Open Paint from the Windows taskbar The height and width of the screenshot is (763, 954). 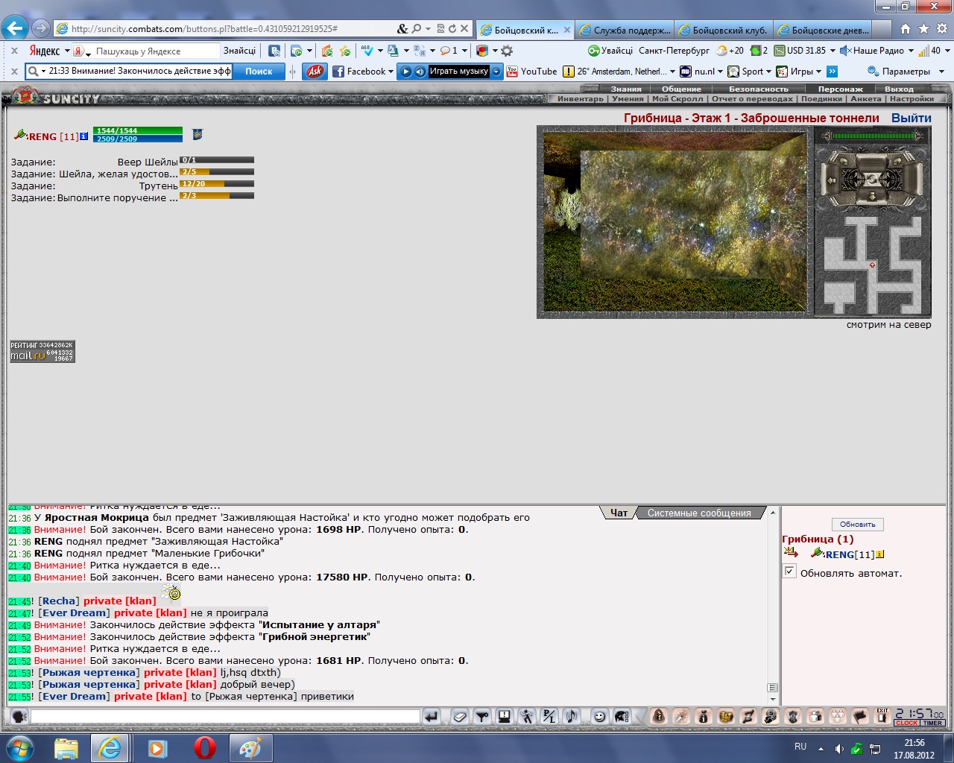[250, 748]
